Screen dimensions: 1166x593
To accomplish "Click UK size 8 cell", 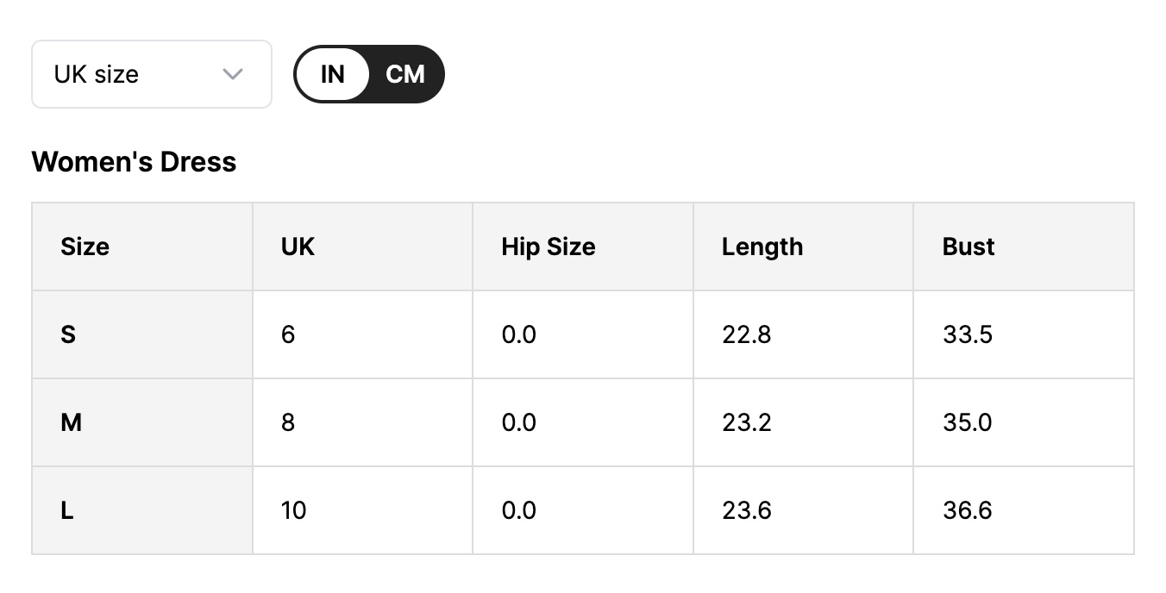I will coord(288,422).
